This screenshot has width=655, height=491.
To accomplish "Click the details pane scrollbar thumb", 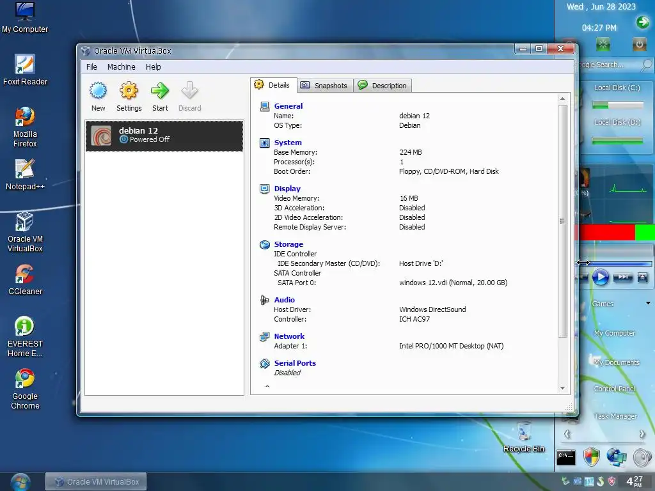I will pyautogui.click(x=562, y=221).
